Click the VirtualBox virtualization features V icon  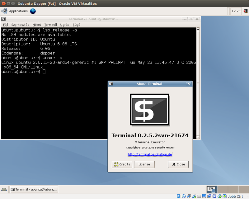214,197
